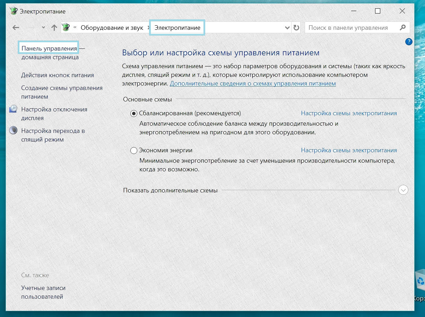
Task: Click the sleep mode moon icon
Action: click(13, 131)
